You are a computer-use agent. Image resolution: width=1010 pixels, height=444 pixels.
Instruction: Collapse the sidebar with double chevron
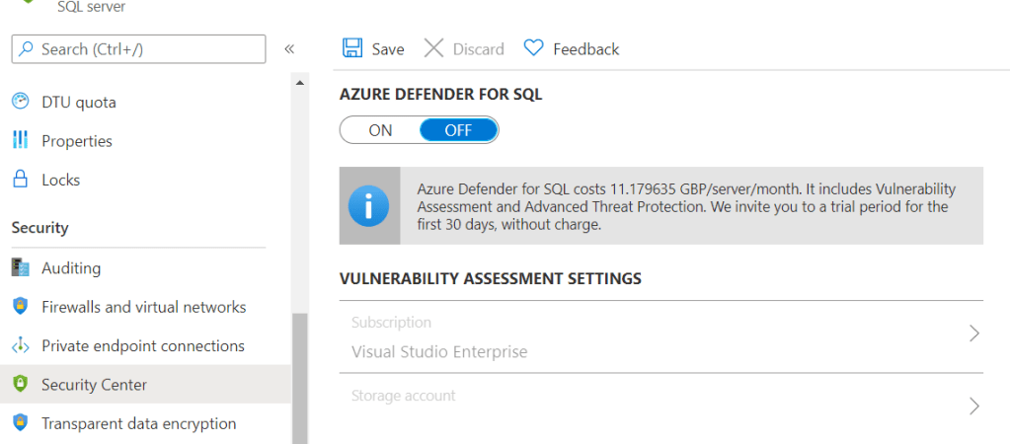pos(289,48)
